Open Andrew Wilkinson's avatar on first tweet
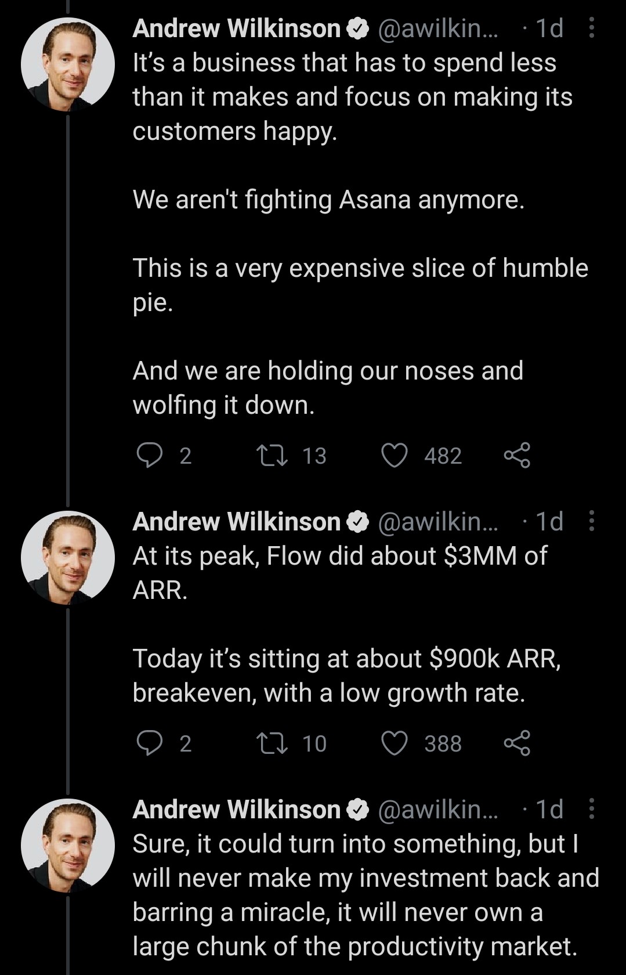This screenshot has height=975, width=626. tap(68, 64)
